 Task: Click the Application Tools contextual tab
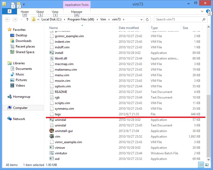click(77, 5)
